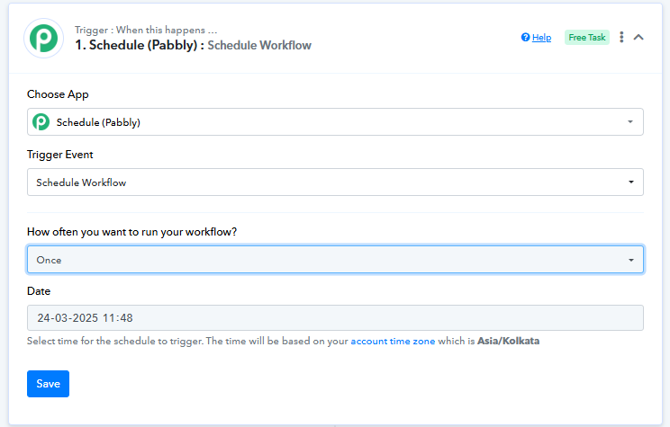Click the blue Help question-mark icon
This screenshot has width=670, height=427.
525,37
